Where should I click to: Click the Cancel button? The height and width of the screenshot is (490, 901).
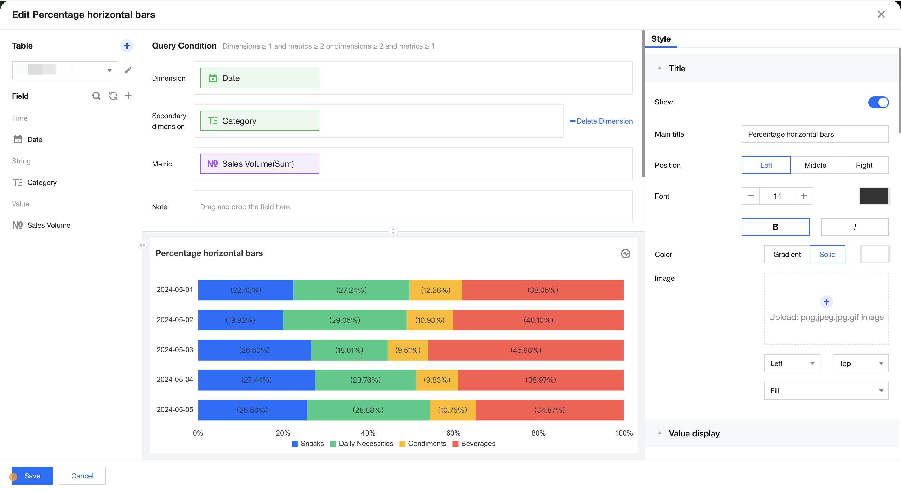(82, 476)
